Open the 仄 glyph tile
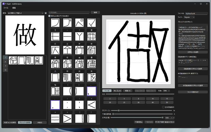 pyautogui.click(x=55, y=50)
